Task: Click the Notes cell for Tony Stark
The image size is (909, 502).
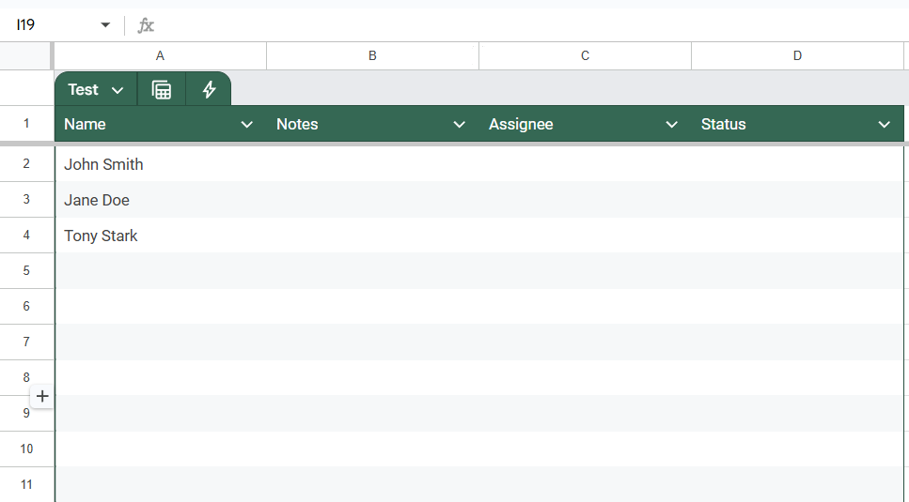Action: (373, 236)
